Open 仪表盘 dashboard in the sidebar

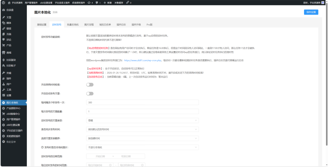10,10
